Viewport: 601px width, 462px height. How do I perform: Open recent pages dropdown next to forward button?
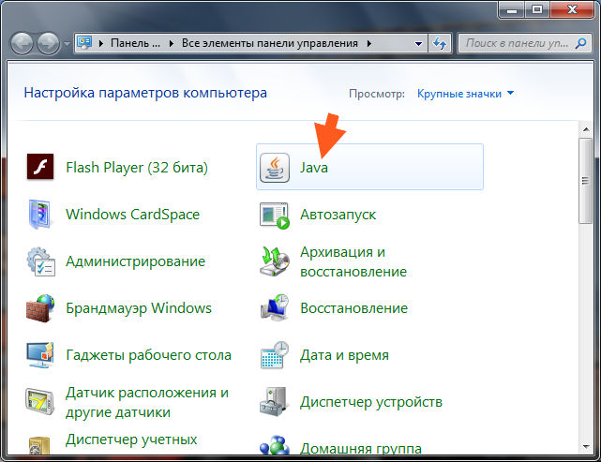click(67, 44)
